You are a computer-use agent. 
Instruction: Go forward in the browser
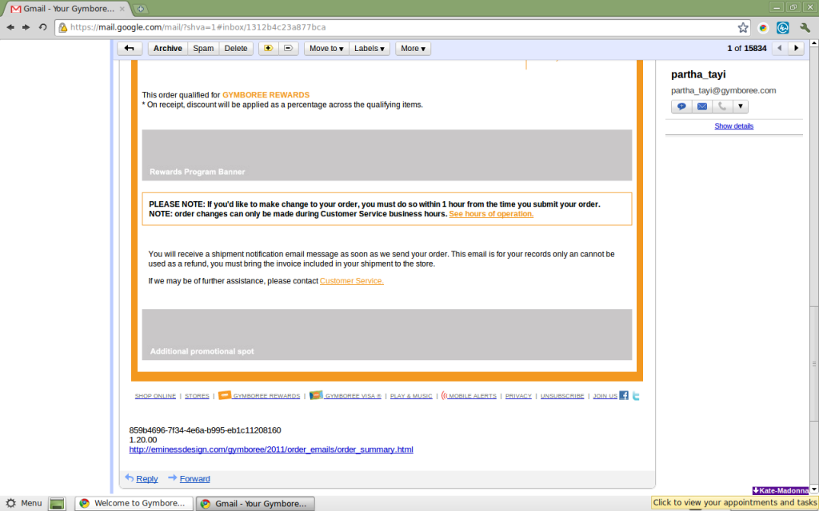point(26,27)
